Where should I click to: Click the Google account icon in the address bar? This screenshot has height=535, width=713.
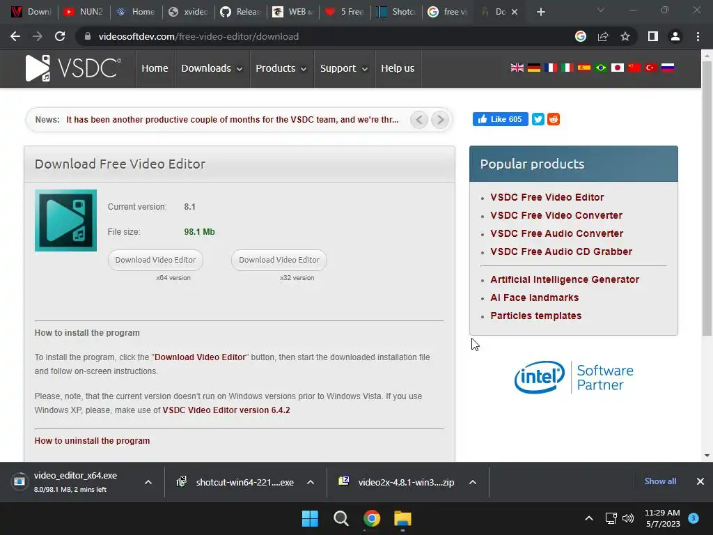(x=581, y=36)
